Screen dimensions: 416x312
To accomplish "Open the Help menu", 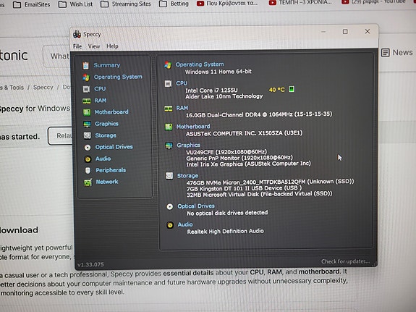I will pyautogui.click(x=112, y=46).
